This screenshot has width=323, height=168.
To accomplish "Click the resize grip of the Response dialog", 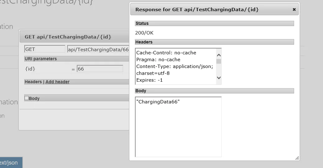I will 297,158.
